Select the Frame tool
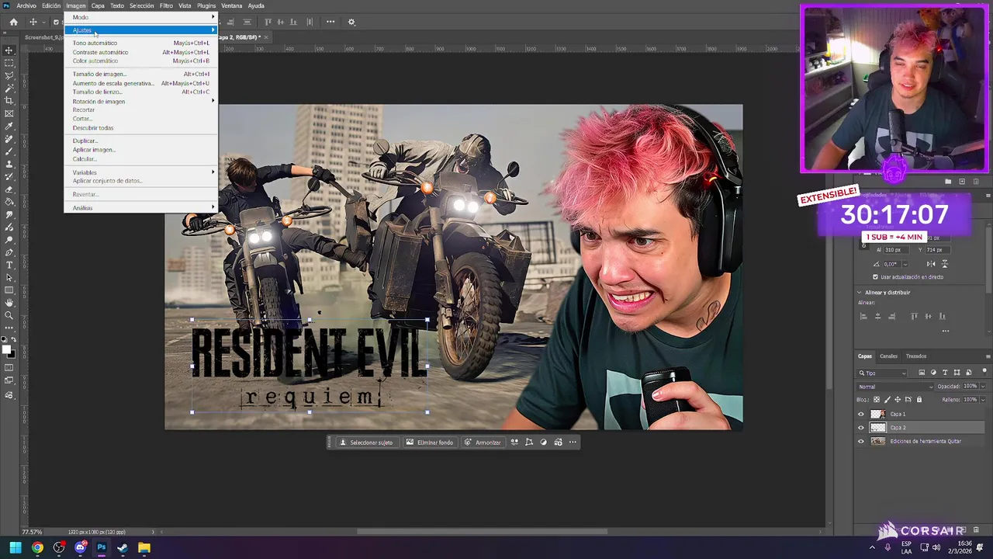 pyautogui.click(x=9, y=113)
